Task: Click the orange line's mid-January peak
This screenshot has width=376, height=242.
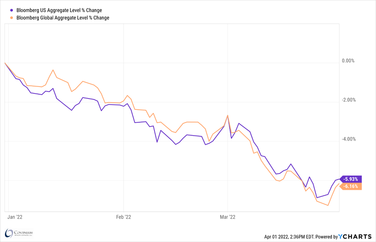Action: [53, 70]
